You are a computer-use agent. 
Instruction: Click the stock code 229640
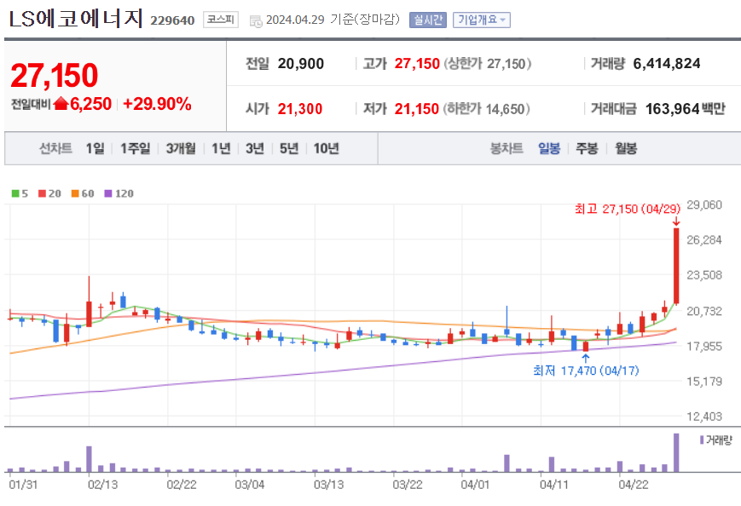click(x=172, y=20)
